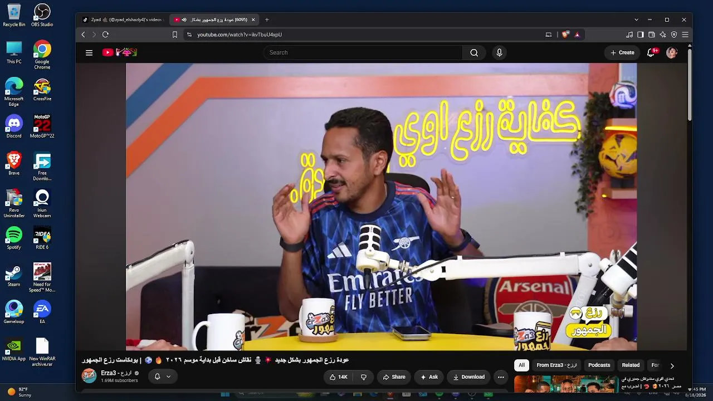Dislike the video
713x401 pixels.
[364, 377]
